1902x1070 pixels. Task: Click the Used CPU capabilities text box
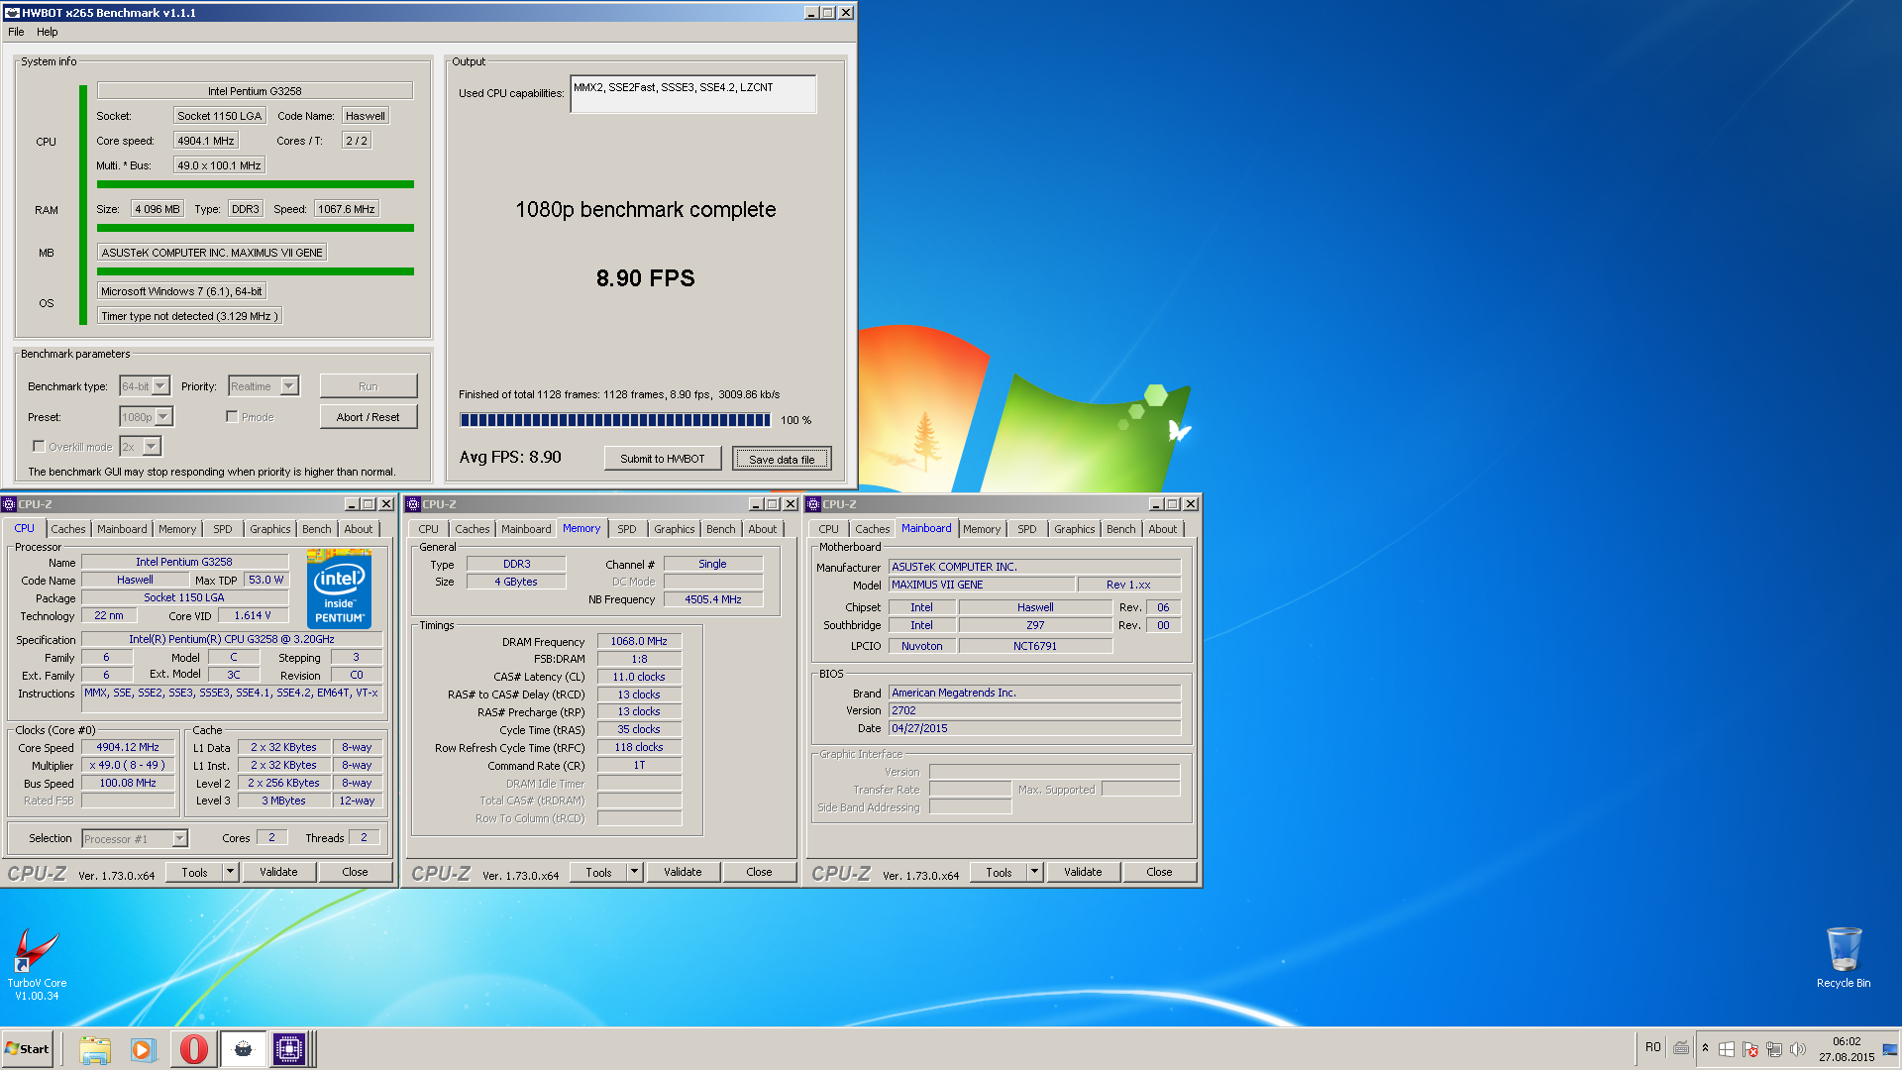[693, 94]
